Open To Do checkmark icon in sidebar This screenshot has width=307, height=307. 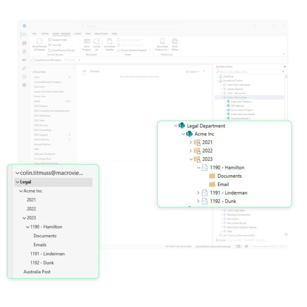coord(24,60)
